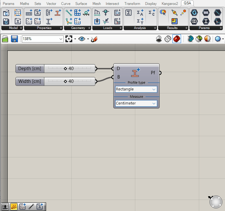Open the Profile type Rectangle dropdown
Image resolution: width=225 pixels, height=211 pixels.
136,89
